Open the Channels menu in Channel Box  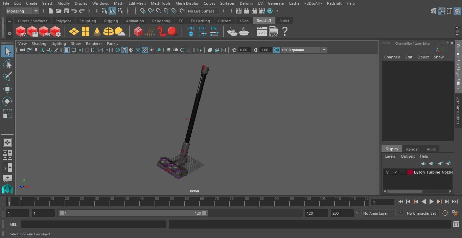(392, 57)
